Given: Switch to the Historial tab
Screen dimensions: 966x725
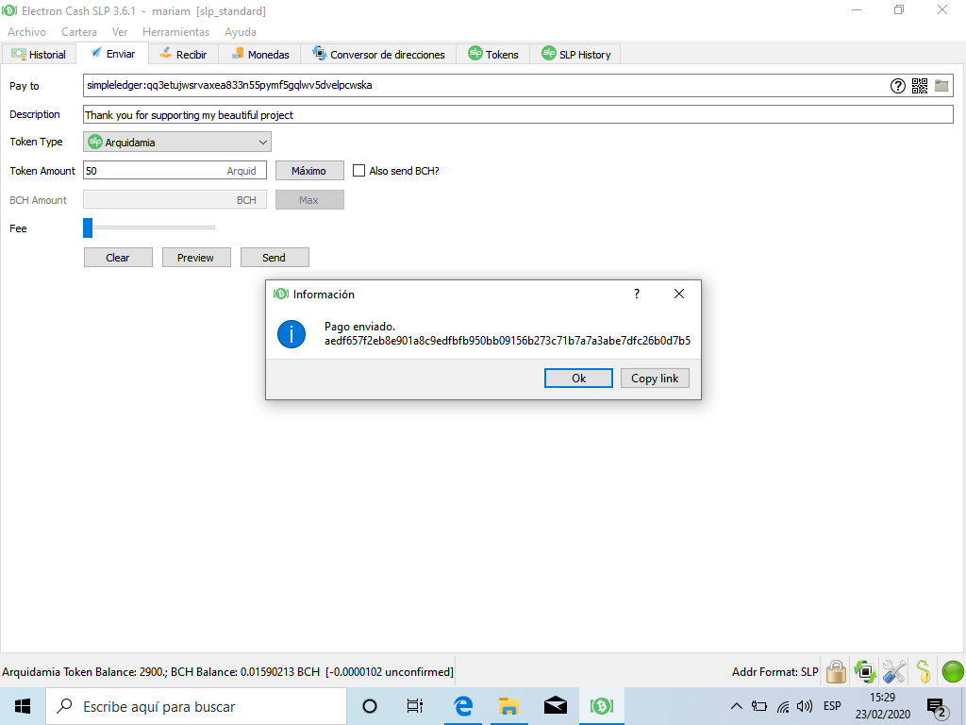Looking at the screenshot, I should tap(39, 54).
